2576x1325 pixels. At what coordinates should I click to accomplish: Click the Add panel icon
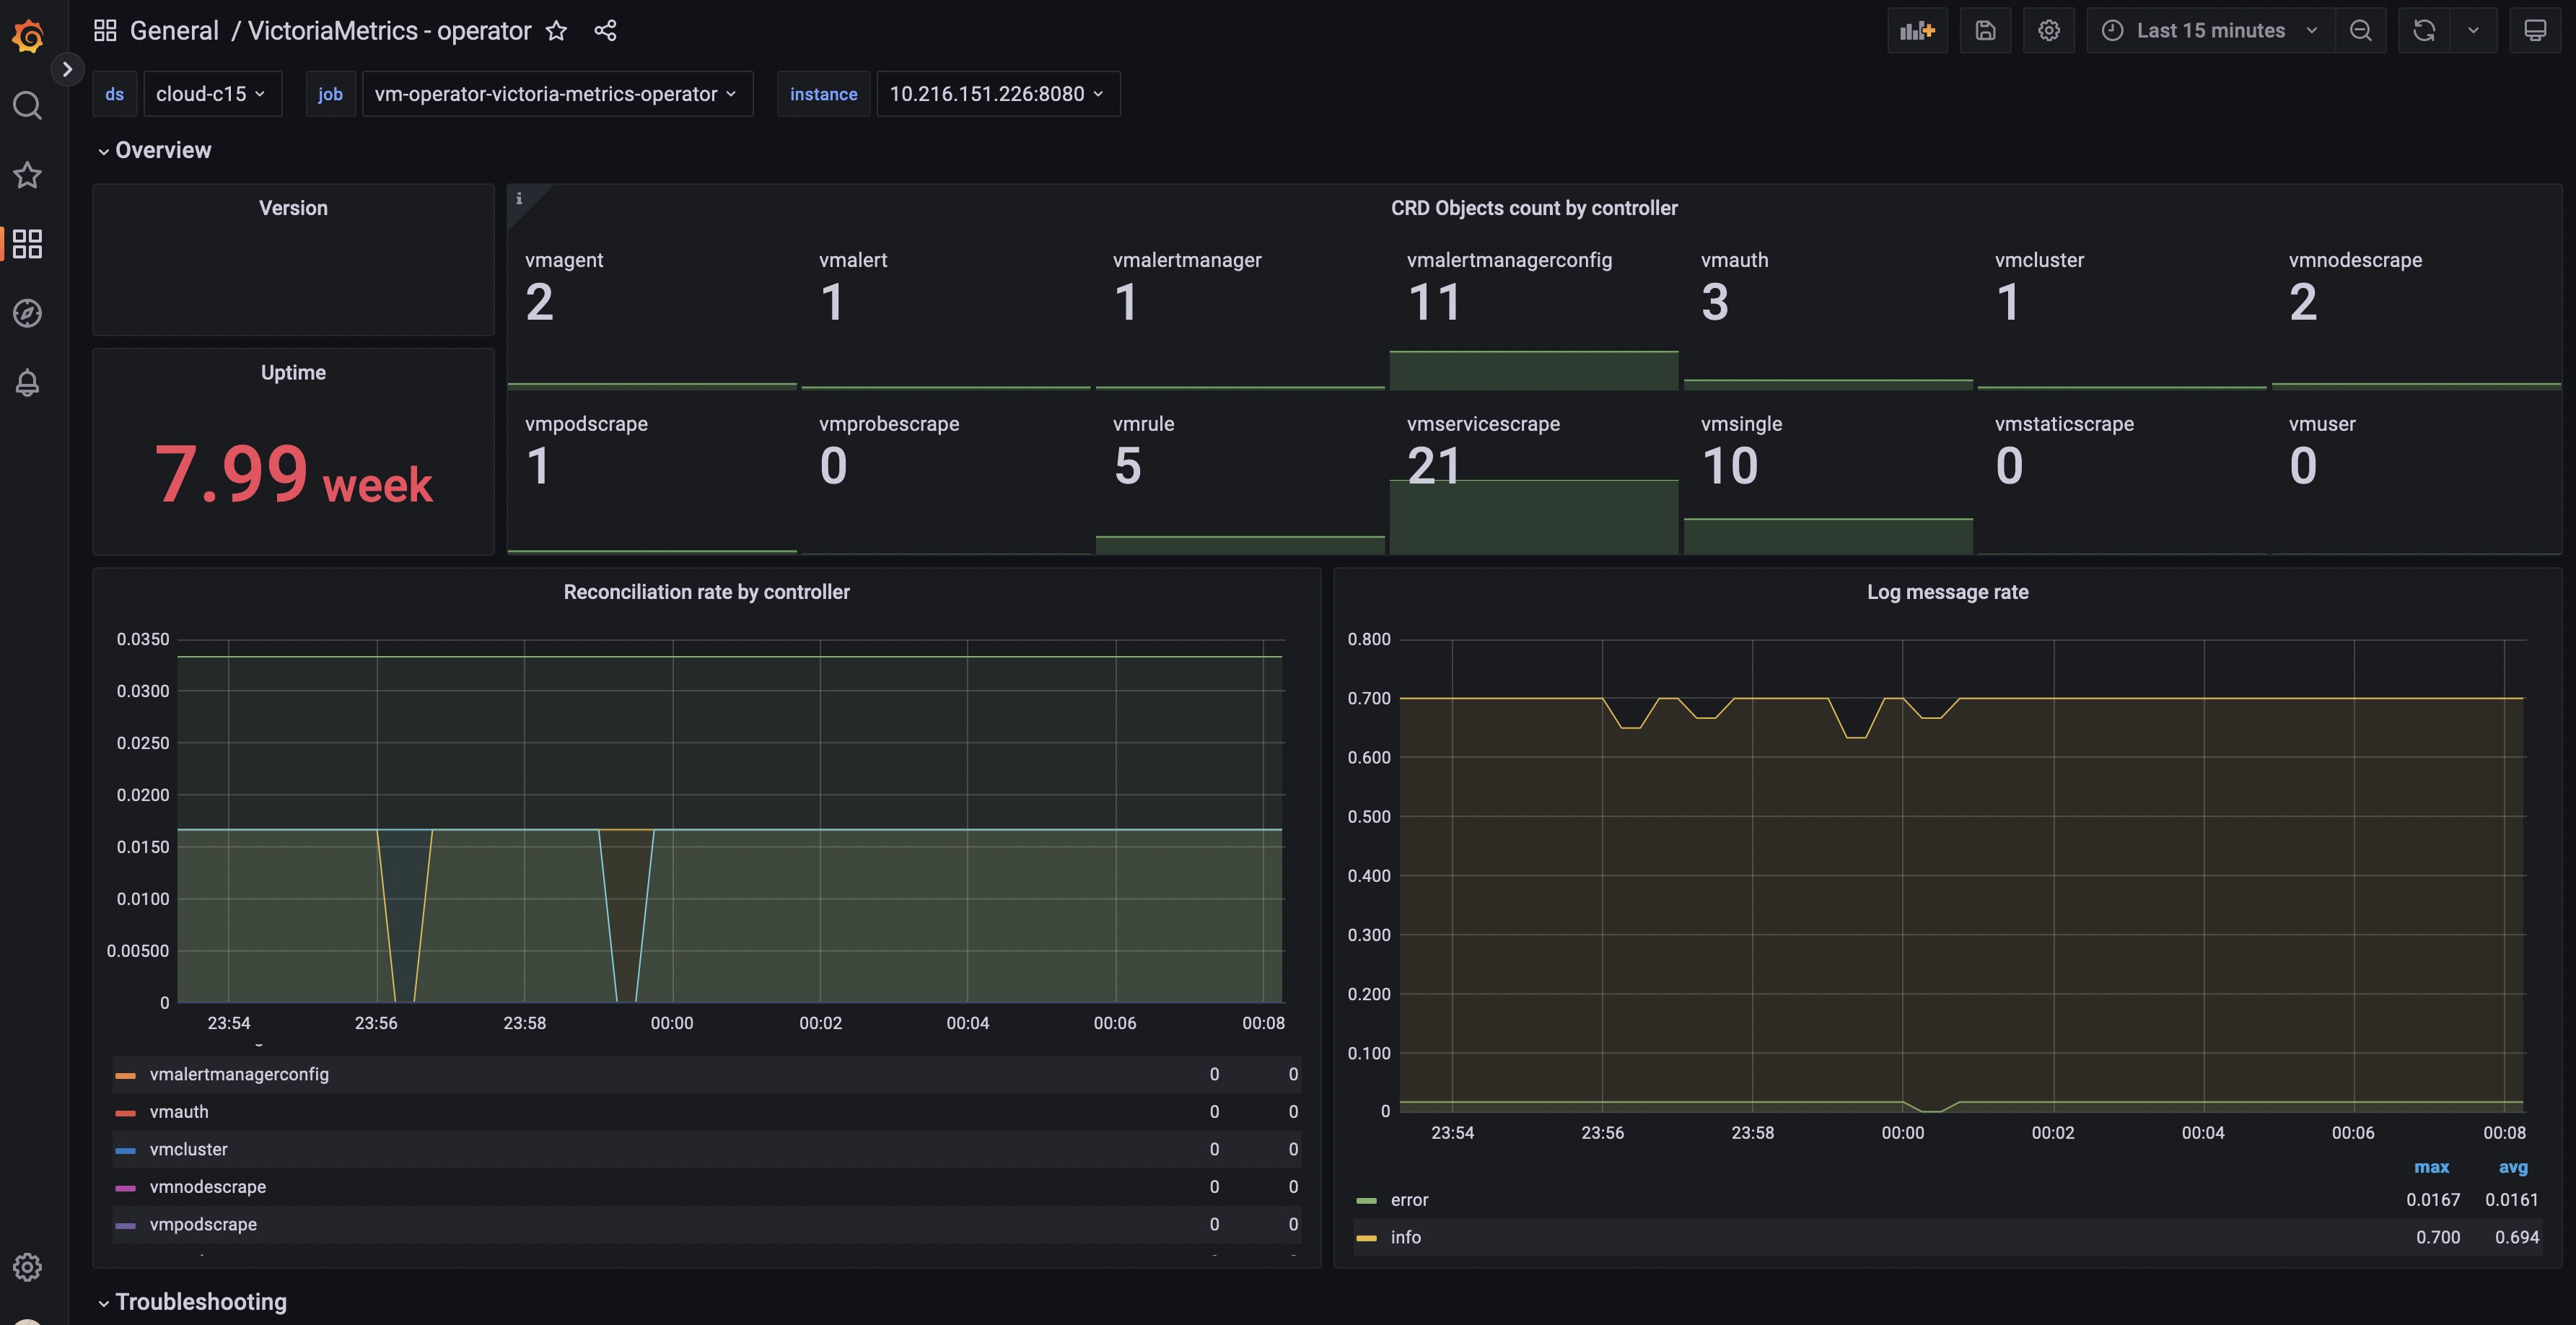1916,31
